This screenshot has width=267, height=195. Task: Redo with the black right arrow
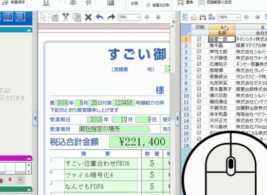111,17
